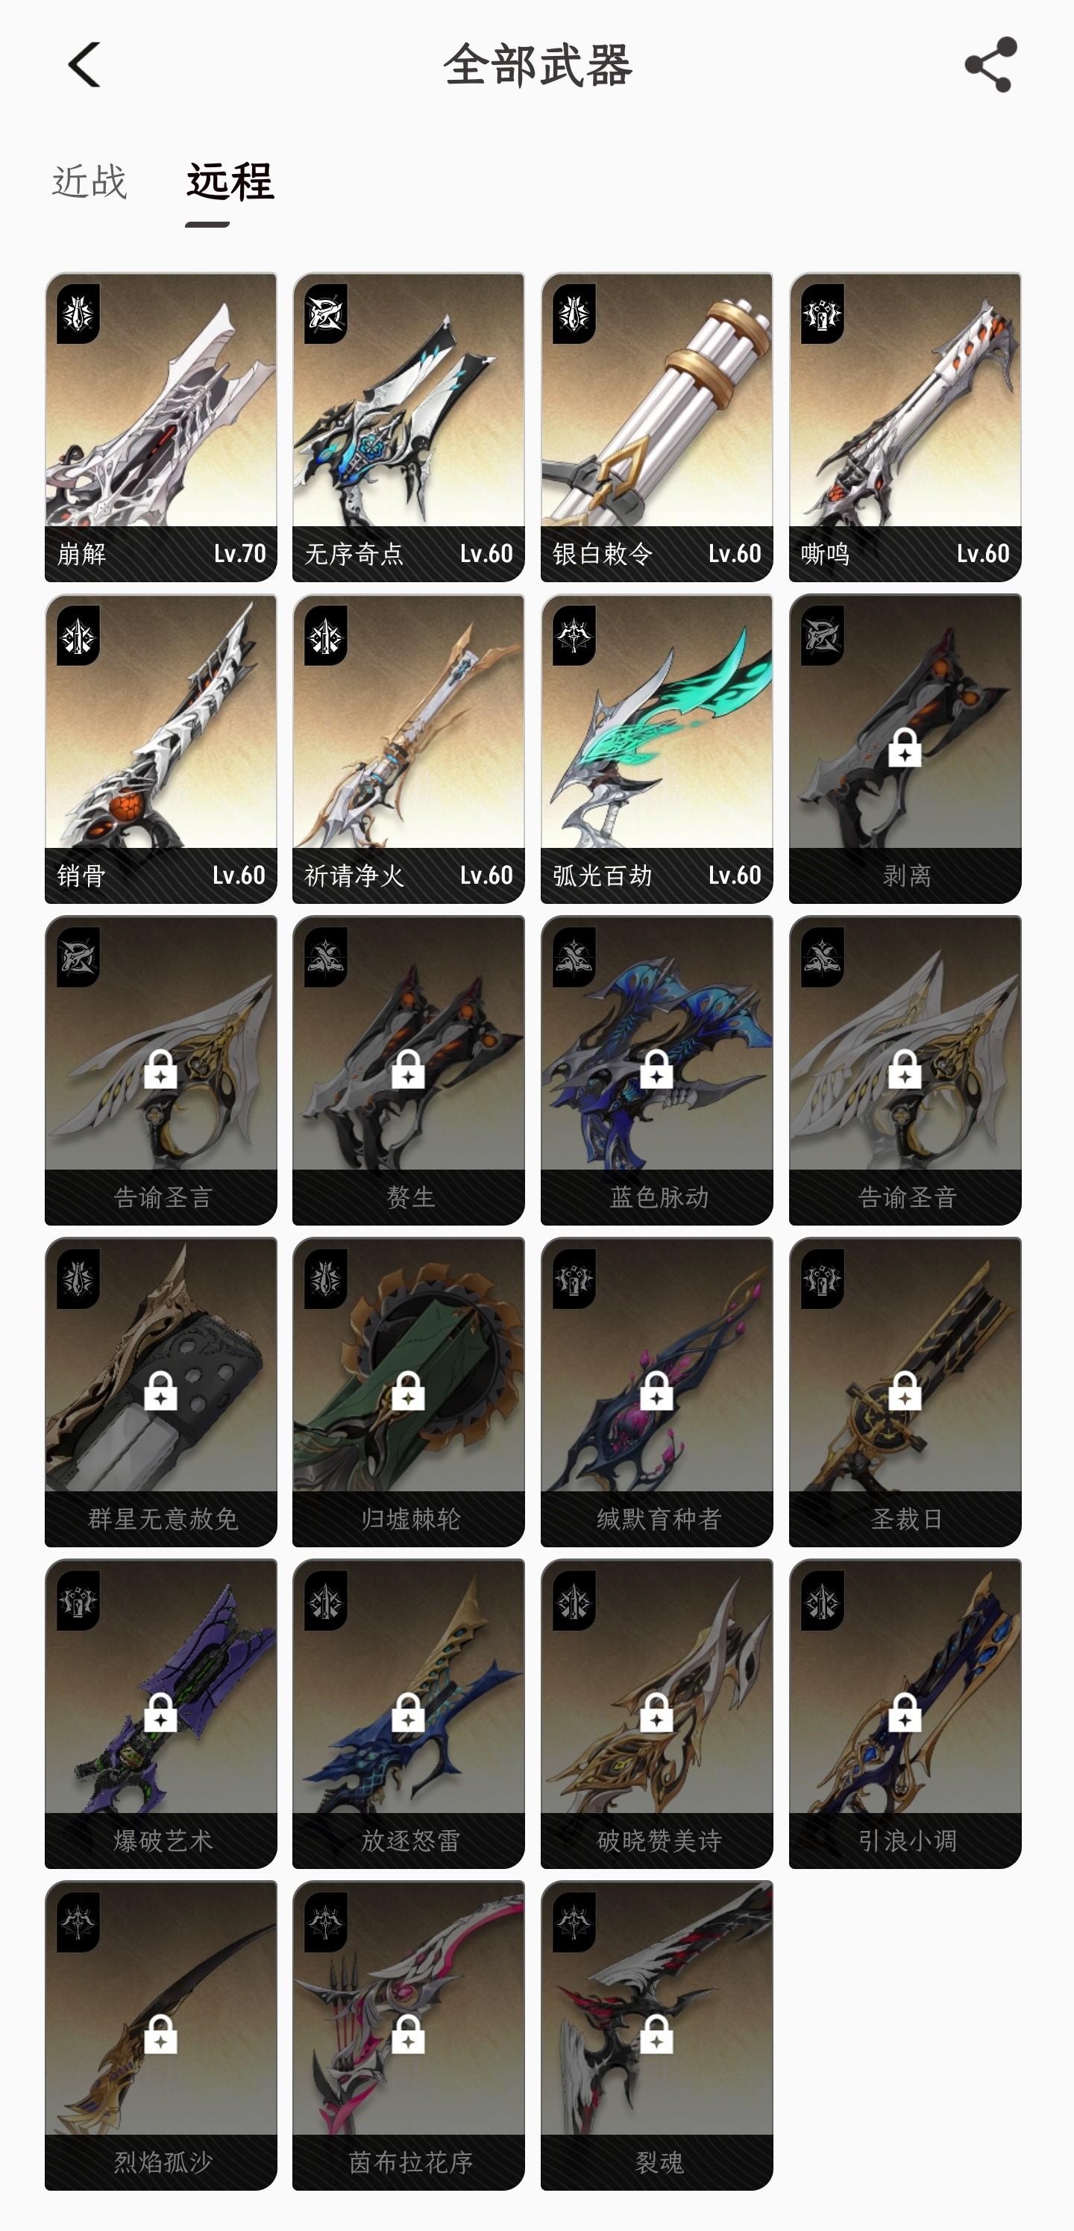Tap the lock icon on 爆破艺术

(161, 1712)
